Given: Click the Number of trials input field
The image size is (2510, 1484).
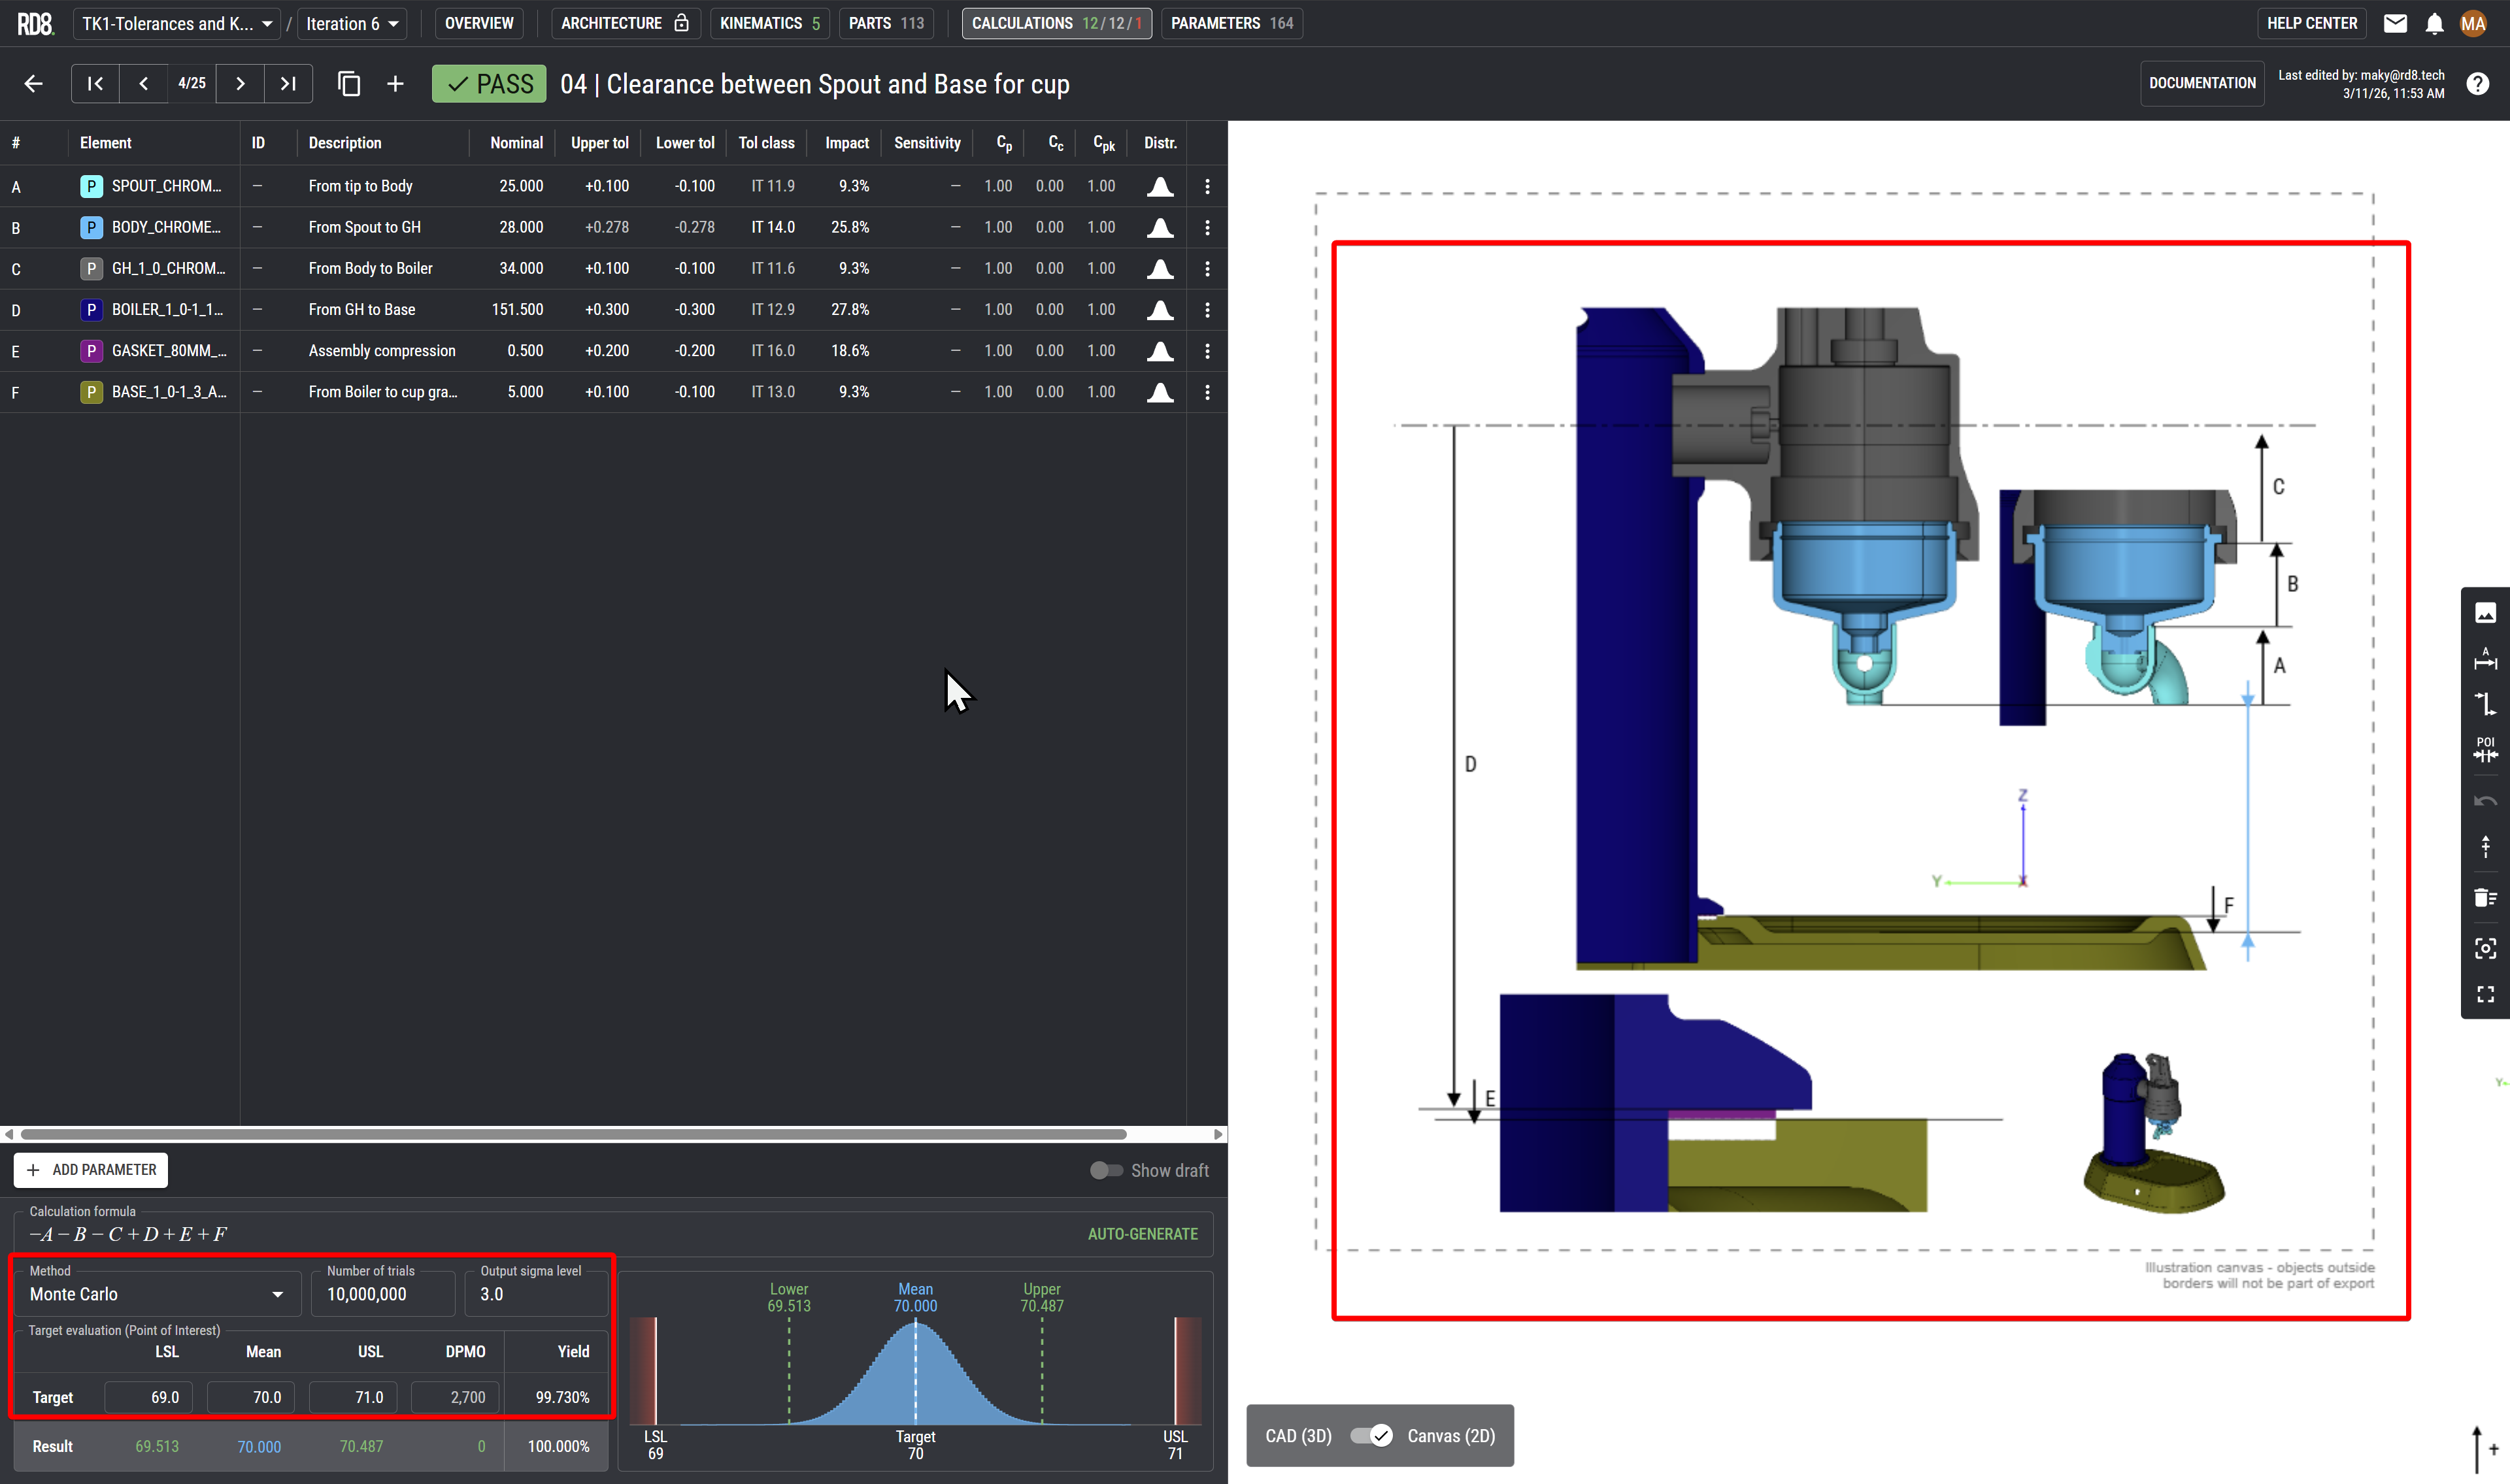Looking at the screenshot, I should click(383, 1294).
